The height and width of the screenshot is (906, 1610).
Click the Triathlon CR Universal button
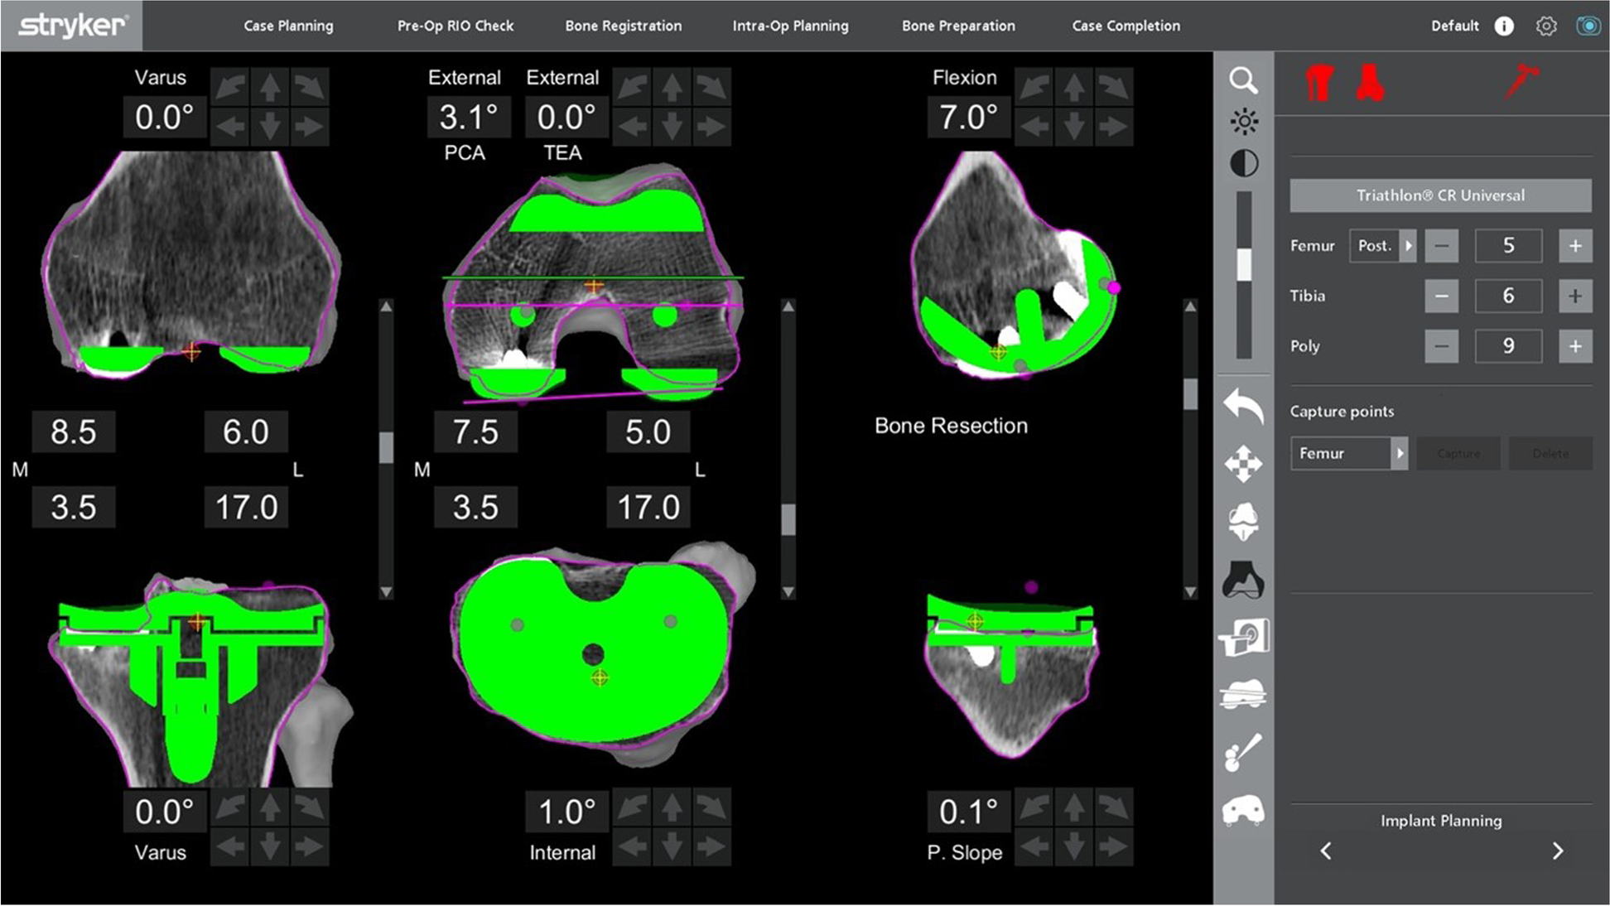pos(1441,195)
